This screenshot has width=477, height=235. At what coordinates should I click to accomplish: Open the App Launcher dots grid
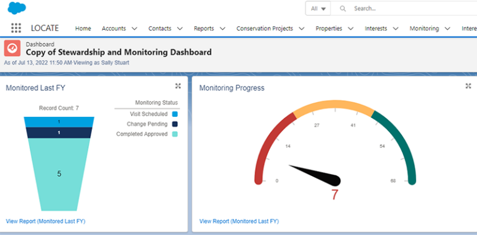coord(16,28)
